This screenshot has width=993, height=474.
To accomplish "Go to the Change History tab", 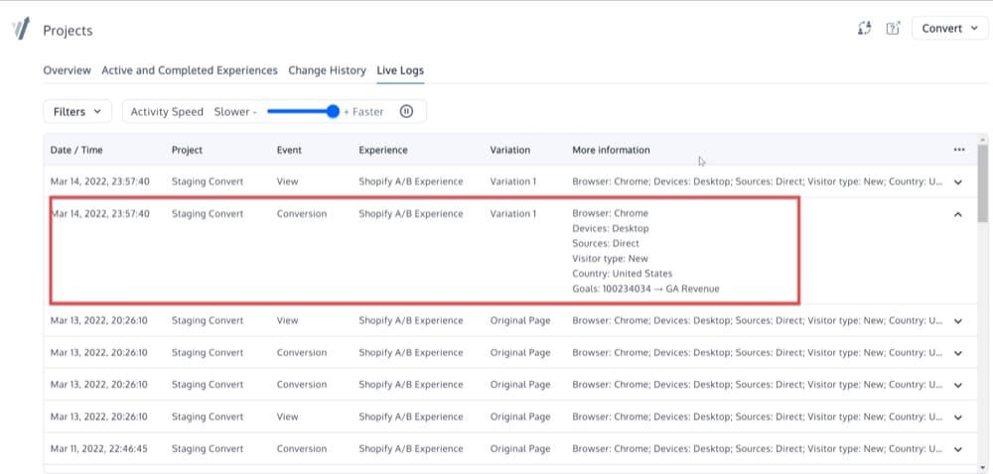I will [327, 70].
